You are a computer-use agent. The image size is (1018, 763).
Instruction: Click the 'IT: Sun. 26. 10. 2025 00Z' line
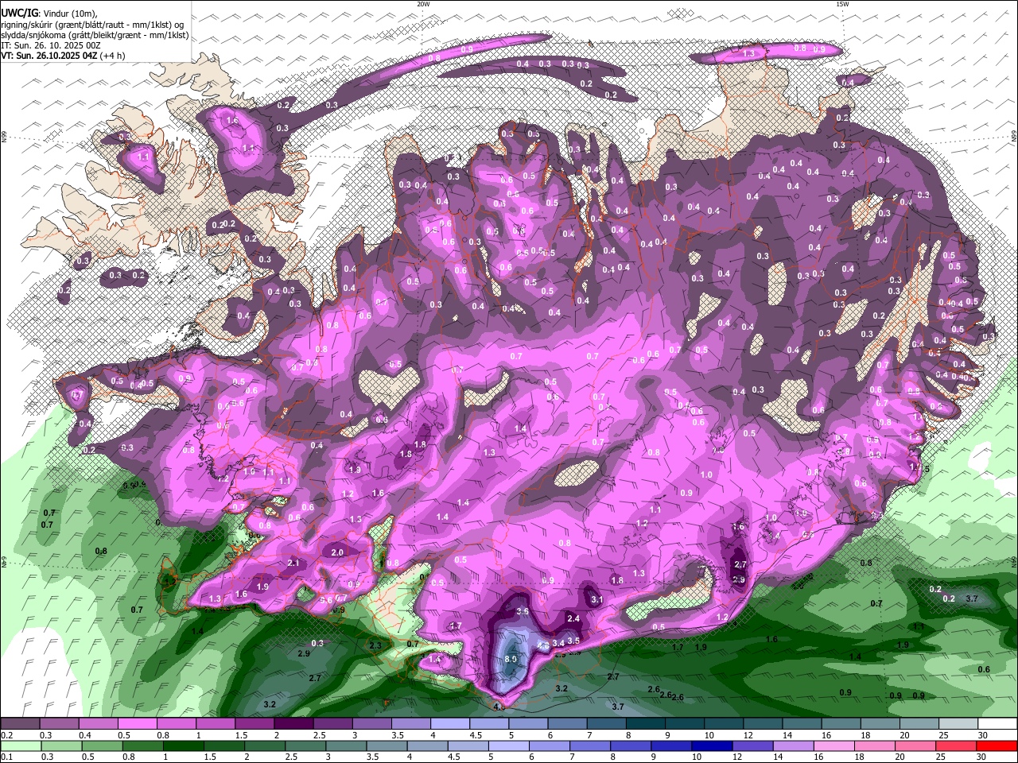click(51, 46)
